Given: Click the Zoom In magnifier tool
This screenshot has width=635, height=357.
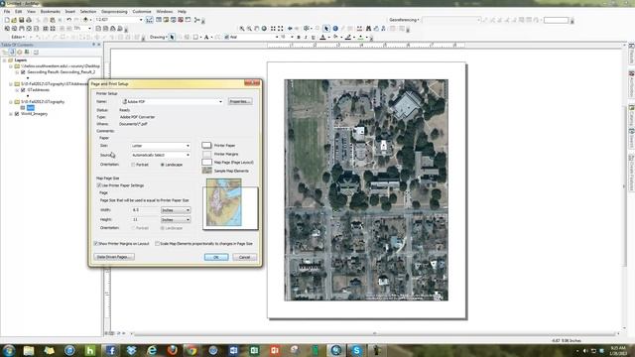Looking at the screenshot, I should coord(242,29).
